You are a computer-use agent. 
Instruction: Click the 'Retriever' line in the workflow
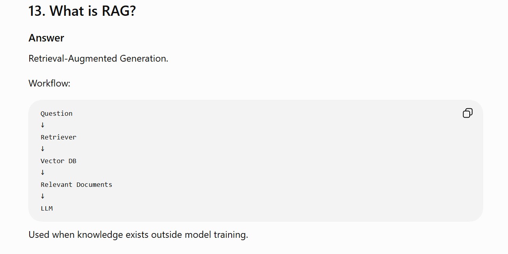[x=58, y=137]
